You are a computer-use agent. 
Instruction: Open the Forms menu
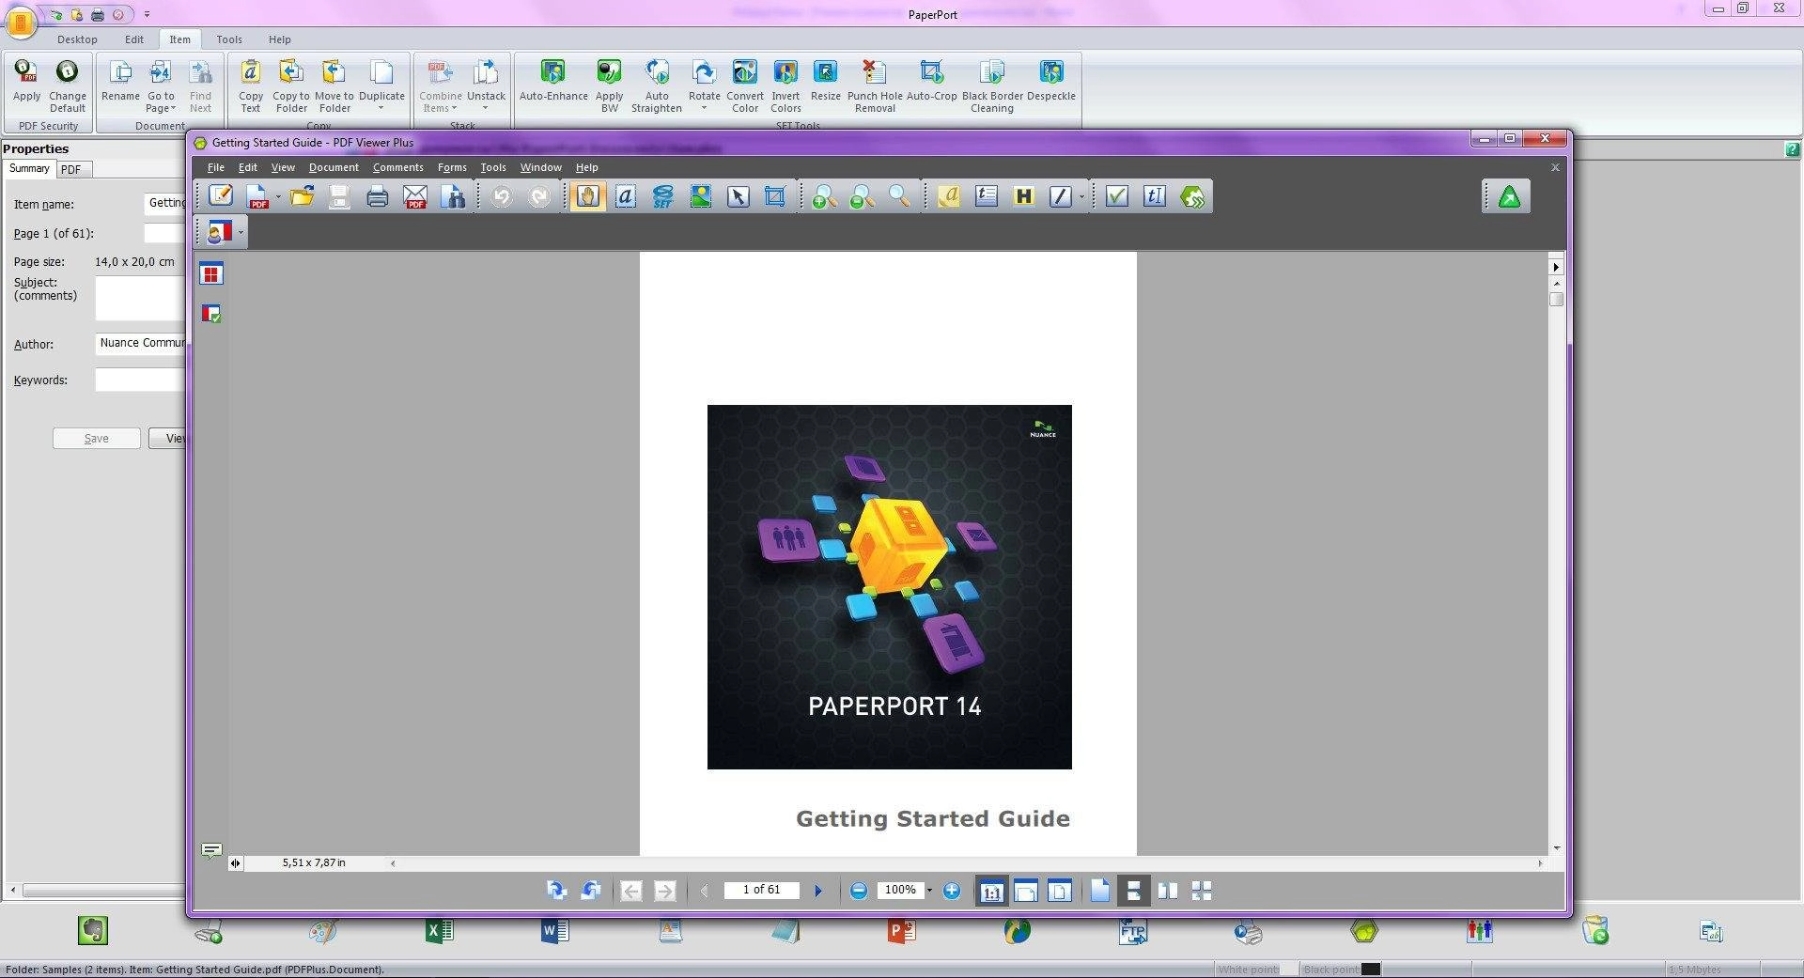452,167
